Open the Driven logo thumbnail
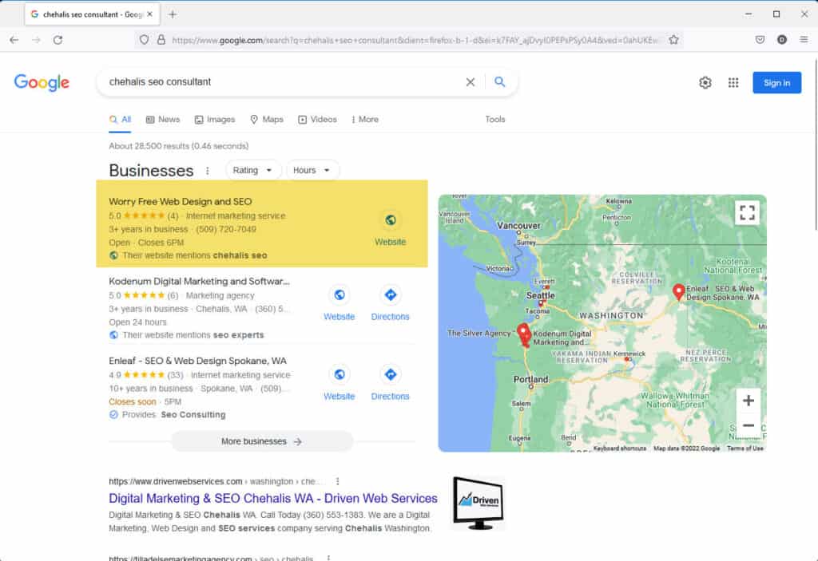 point(478,503)
